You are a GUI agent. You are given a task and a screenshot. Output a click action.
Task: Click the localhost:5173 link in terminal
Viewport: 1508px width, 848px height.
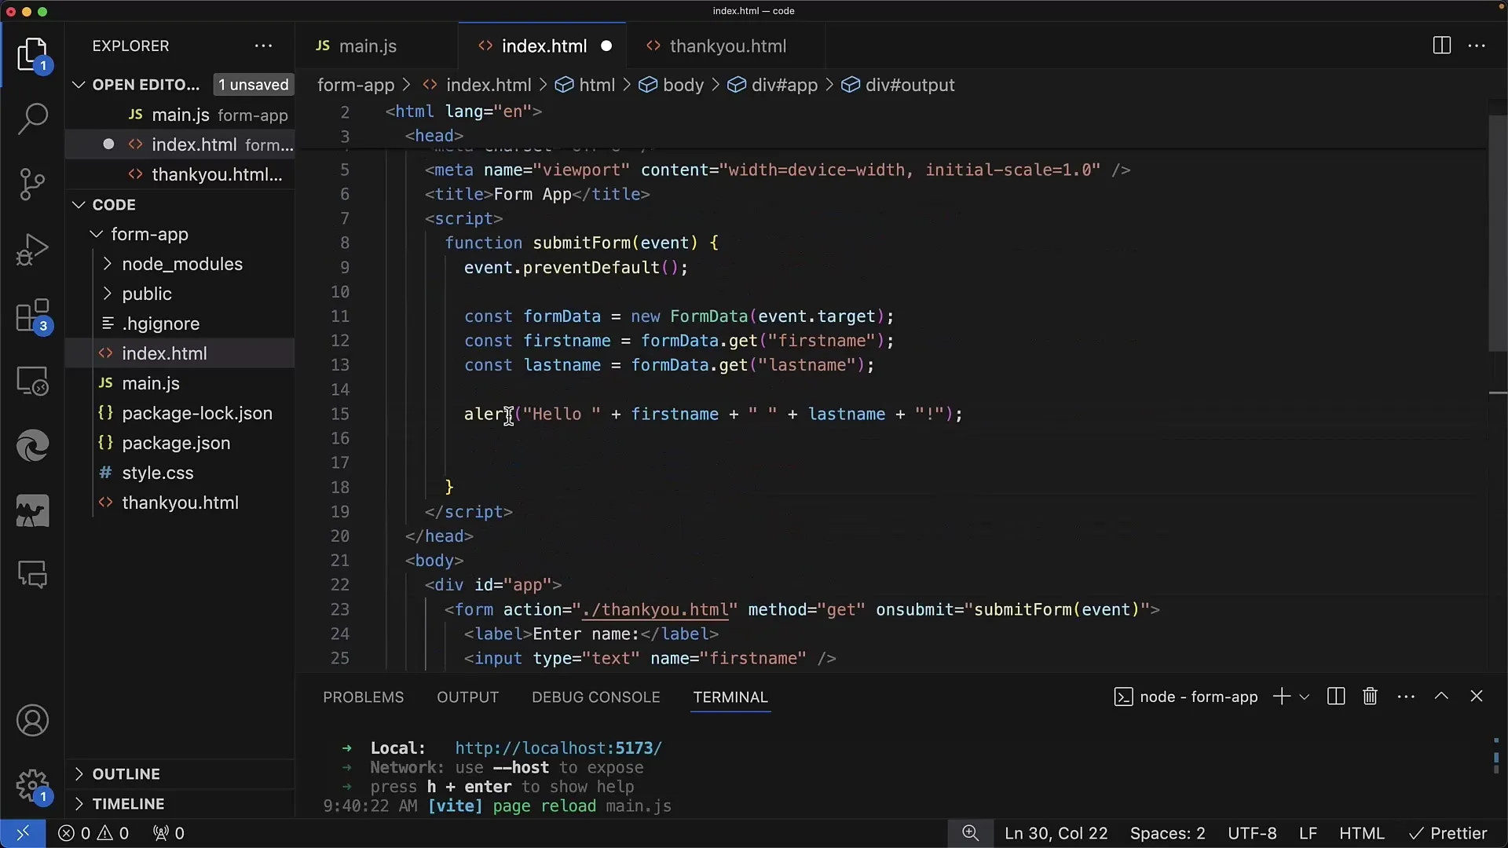pyautogui.click(x=559, y=747)
